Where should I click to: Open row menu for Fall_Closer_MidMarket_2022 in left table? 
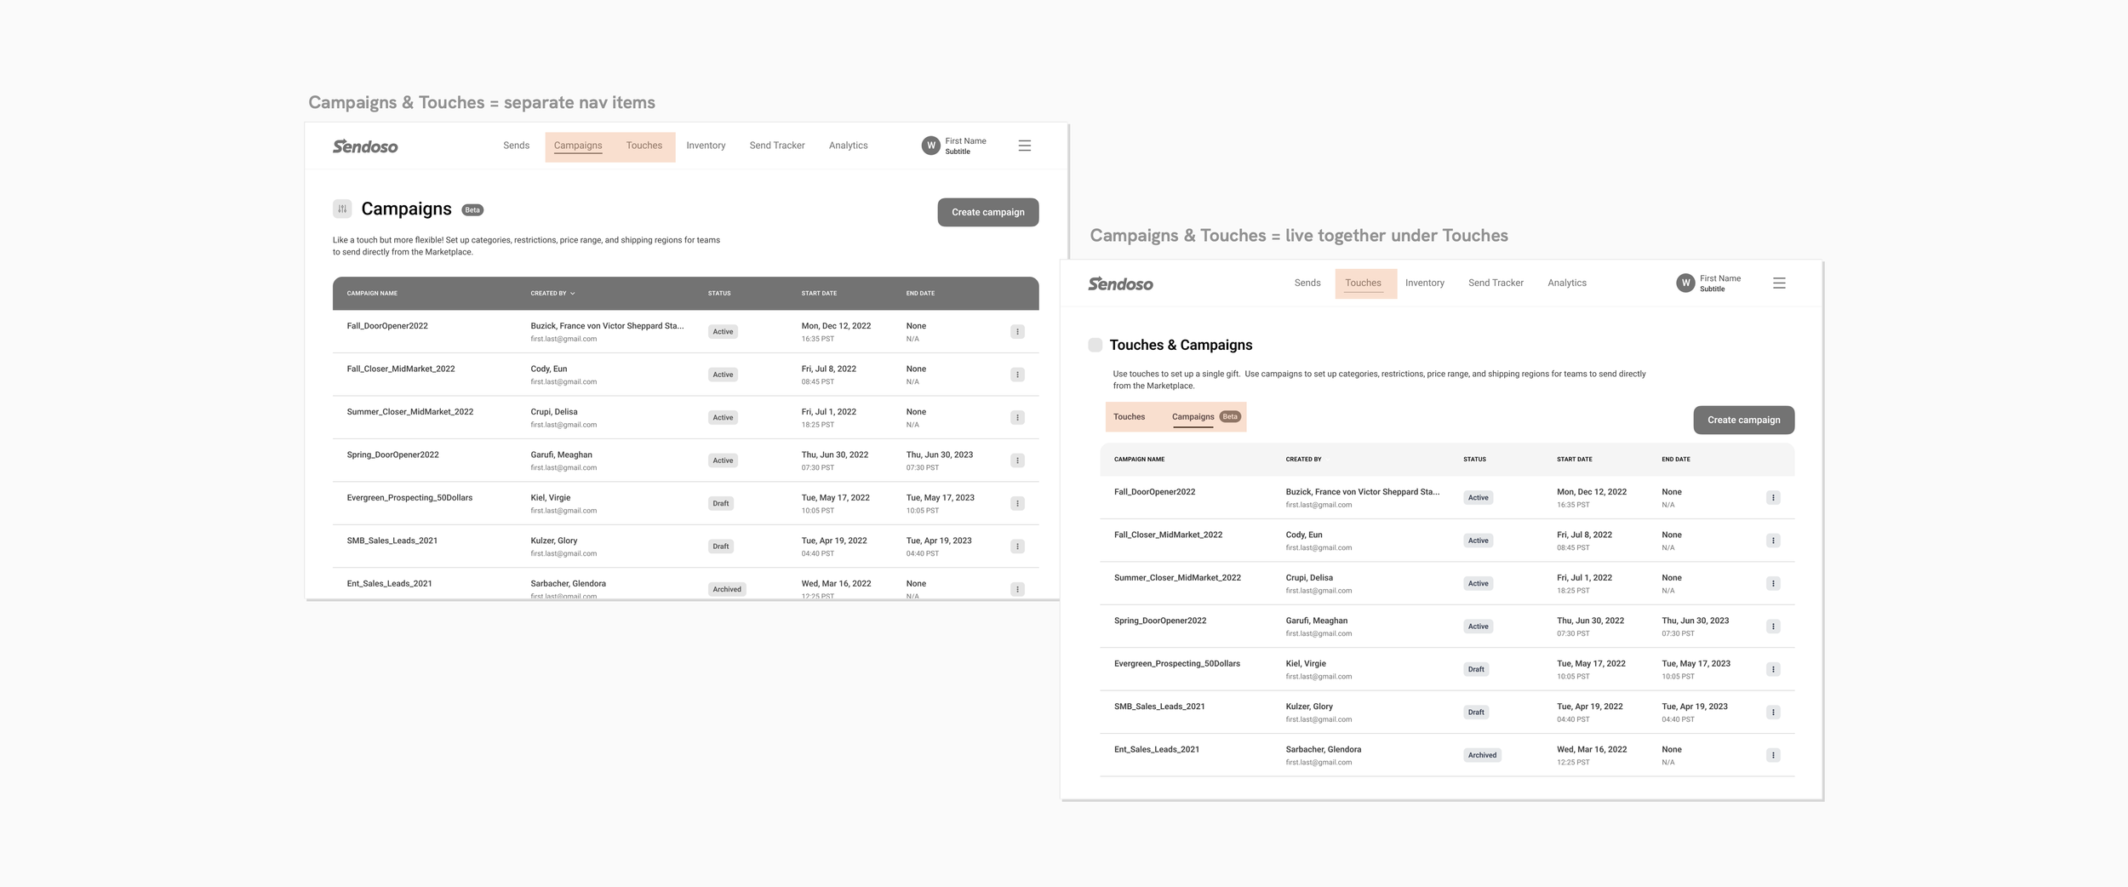1017,375
